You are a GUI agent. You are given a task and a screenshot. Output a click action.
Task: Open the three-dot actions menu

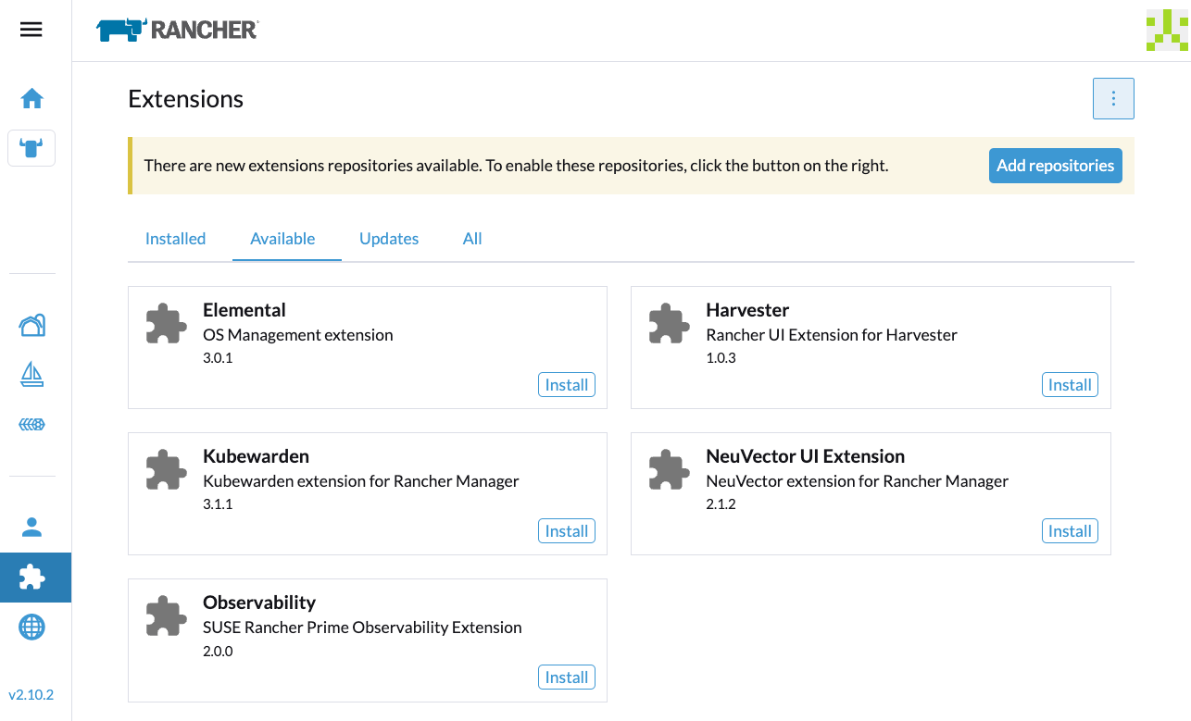1113,98
